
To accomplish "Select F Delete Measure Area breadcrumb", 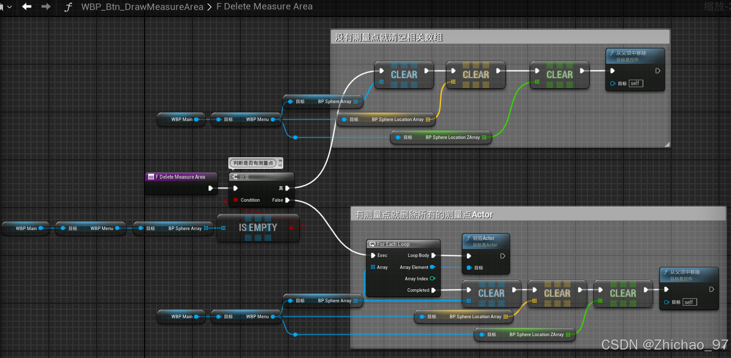I will [x=264, y=7].
